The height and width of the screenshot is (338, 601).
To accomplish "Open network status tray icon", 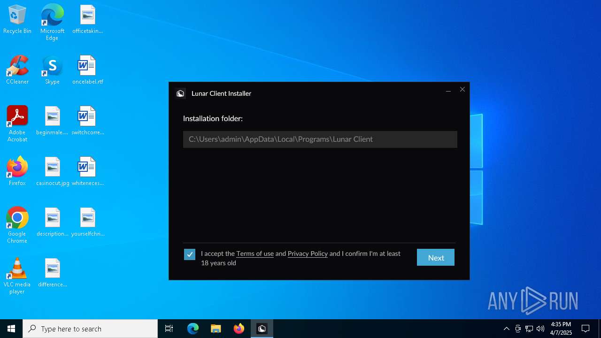I will click(x=529, y=329).
